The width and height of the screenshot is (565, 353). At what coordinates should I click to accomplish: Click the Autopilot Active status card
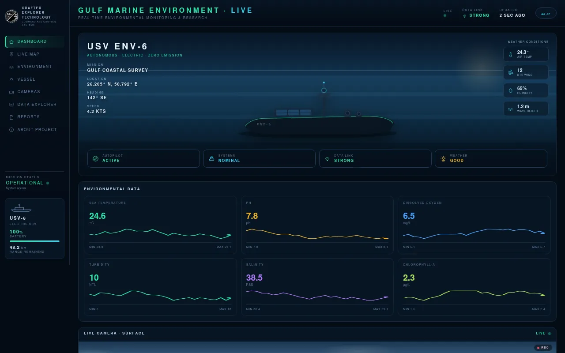[x=143, y=159]
